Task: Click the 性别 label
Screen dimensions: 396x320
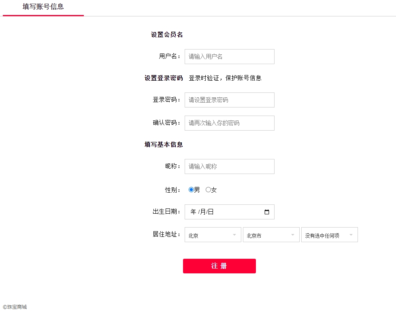Action: [172, 190]
